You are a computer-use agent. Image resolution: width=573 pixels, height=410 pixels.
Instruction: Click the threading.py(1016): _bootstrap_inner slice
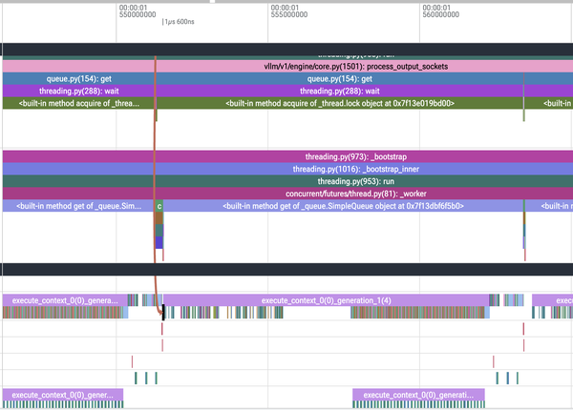pos(288,170)
